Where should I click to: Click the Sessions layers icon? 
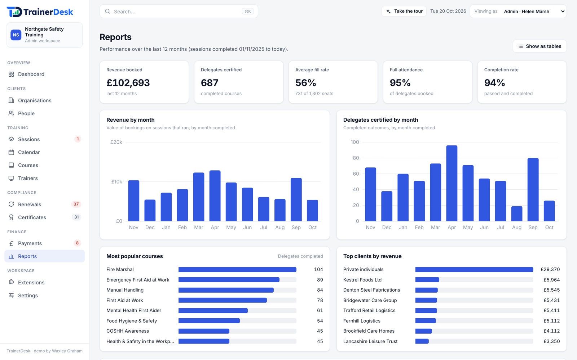click(x=11, y=139)
